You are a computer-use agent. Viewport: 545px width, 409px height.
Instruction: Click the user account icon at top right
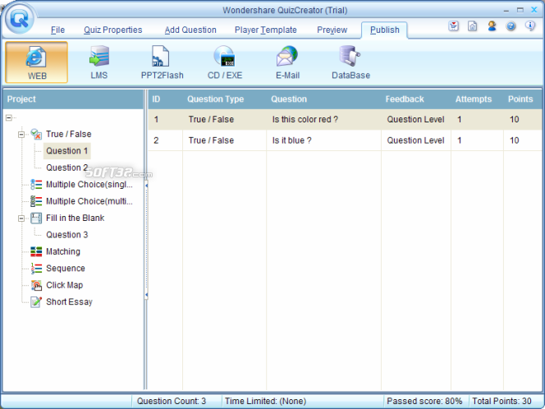pos(492,26)
